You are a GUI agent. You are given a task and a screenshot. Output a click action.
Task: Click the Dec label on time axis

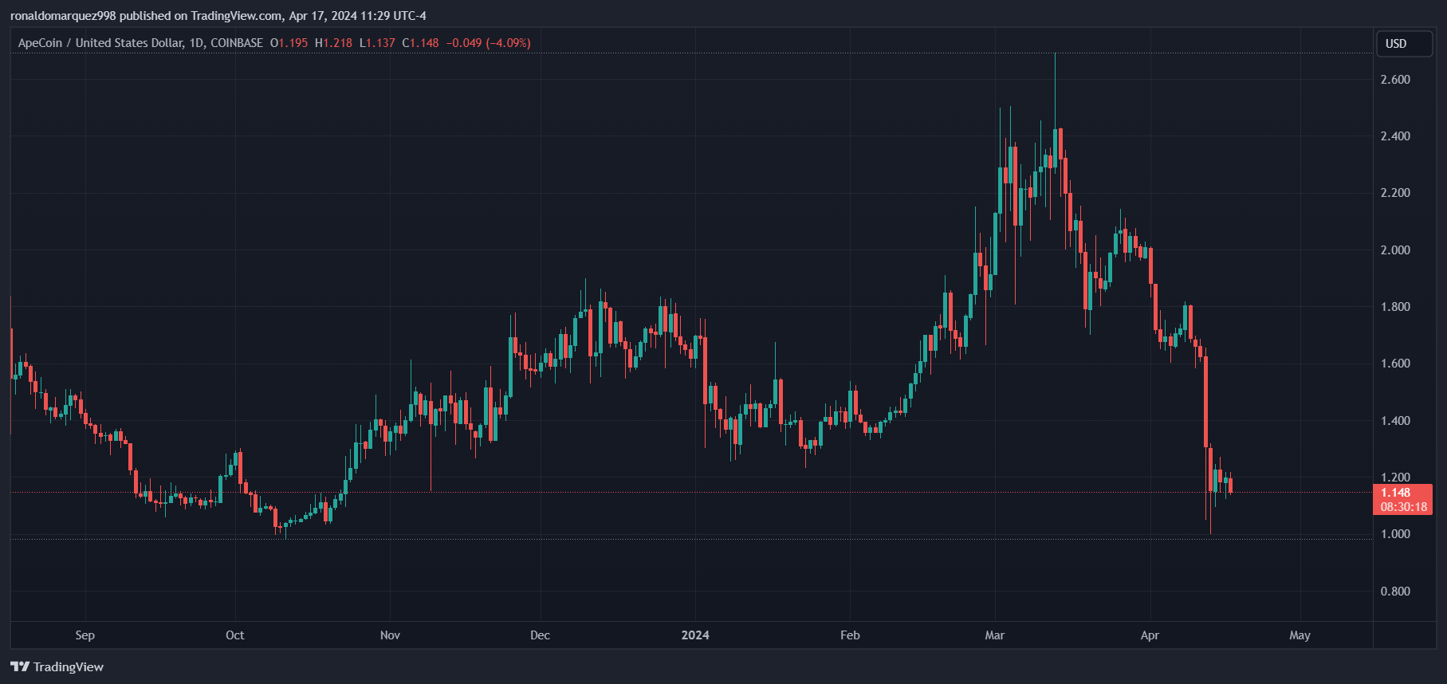click(x=540, y=635)
